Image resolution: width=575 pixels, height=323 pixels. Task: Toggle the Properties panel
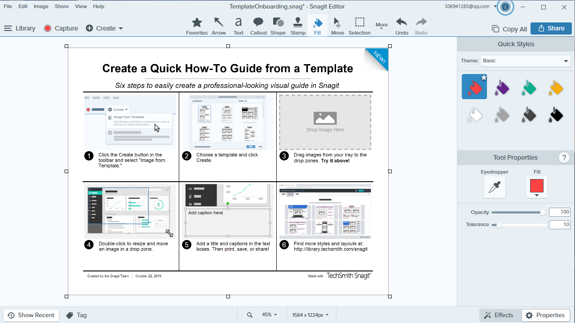pyautogui.click(x=546, y=315)
